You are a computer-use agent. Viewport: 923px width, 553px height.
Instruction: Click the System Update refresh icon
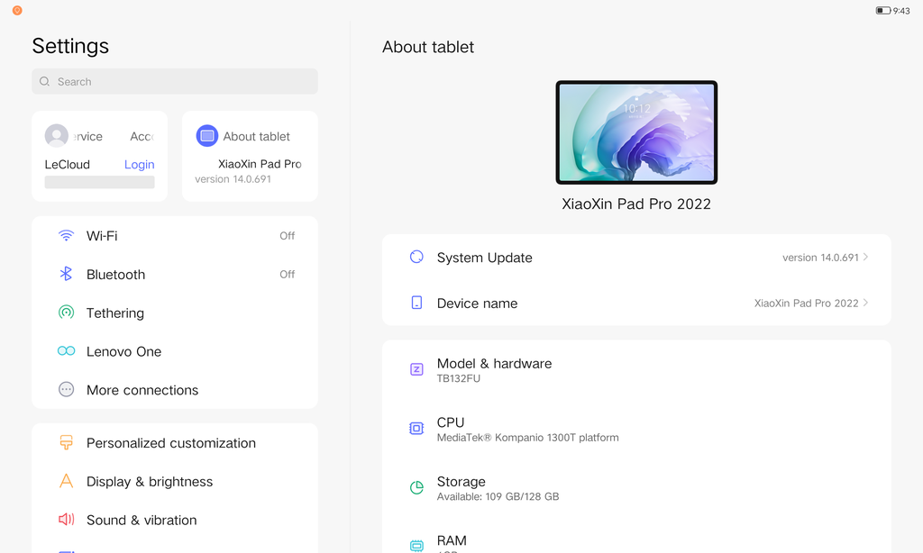416,257
